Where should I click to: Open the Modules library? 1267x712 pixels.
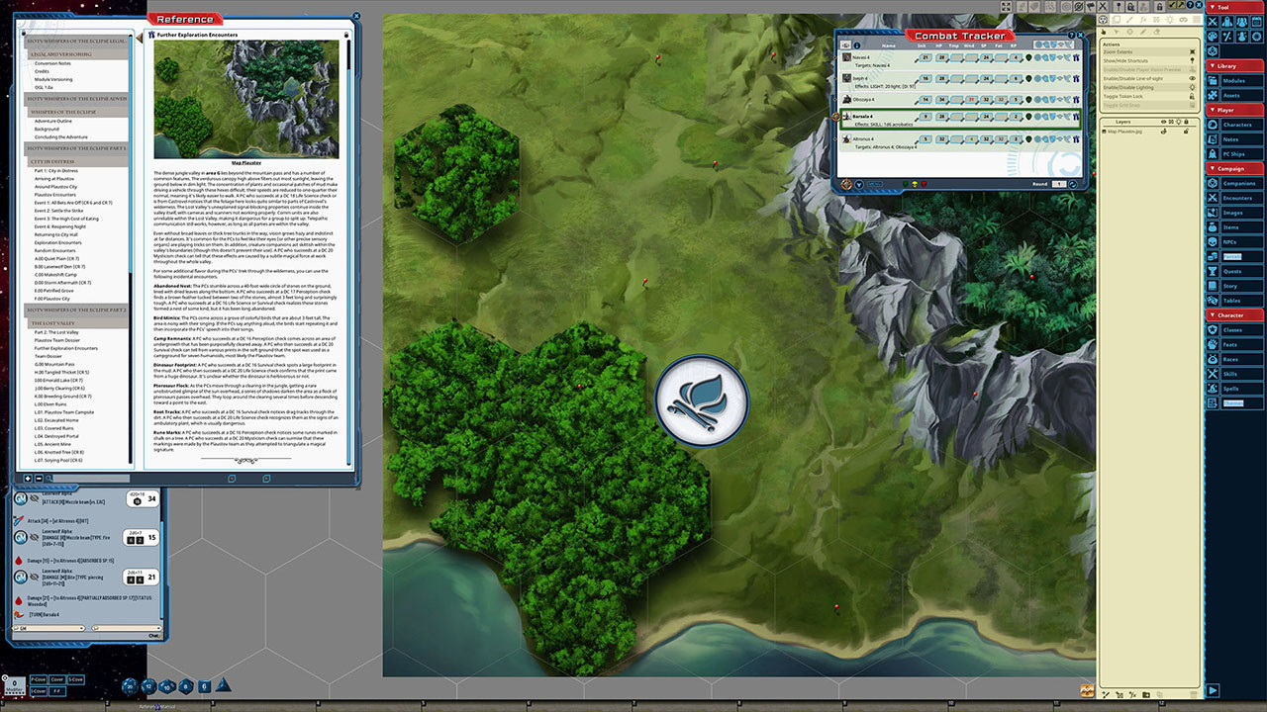point(1233,81)
